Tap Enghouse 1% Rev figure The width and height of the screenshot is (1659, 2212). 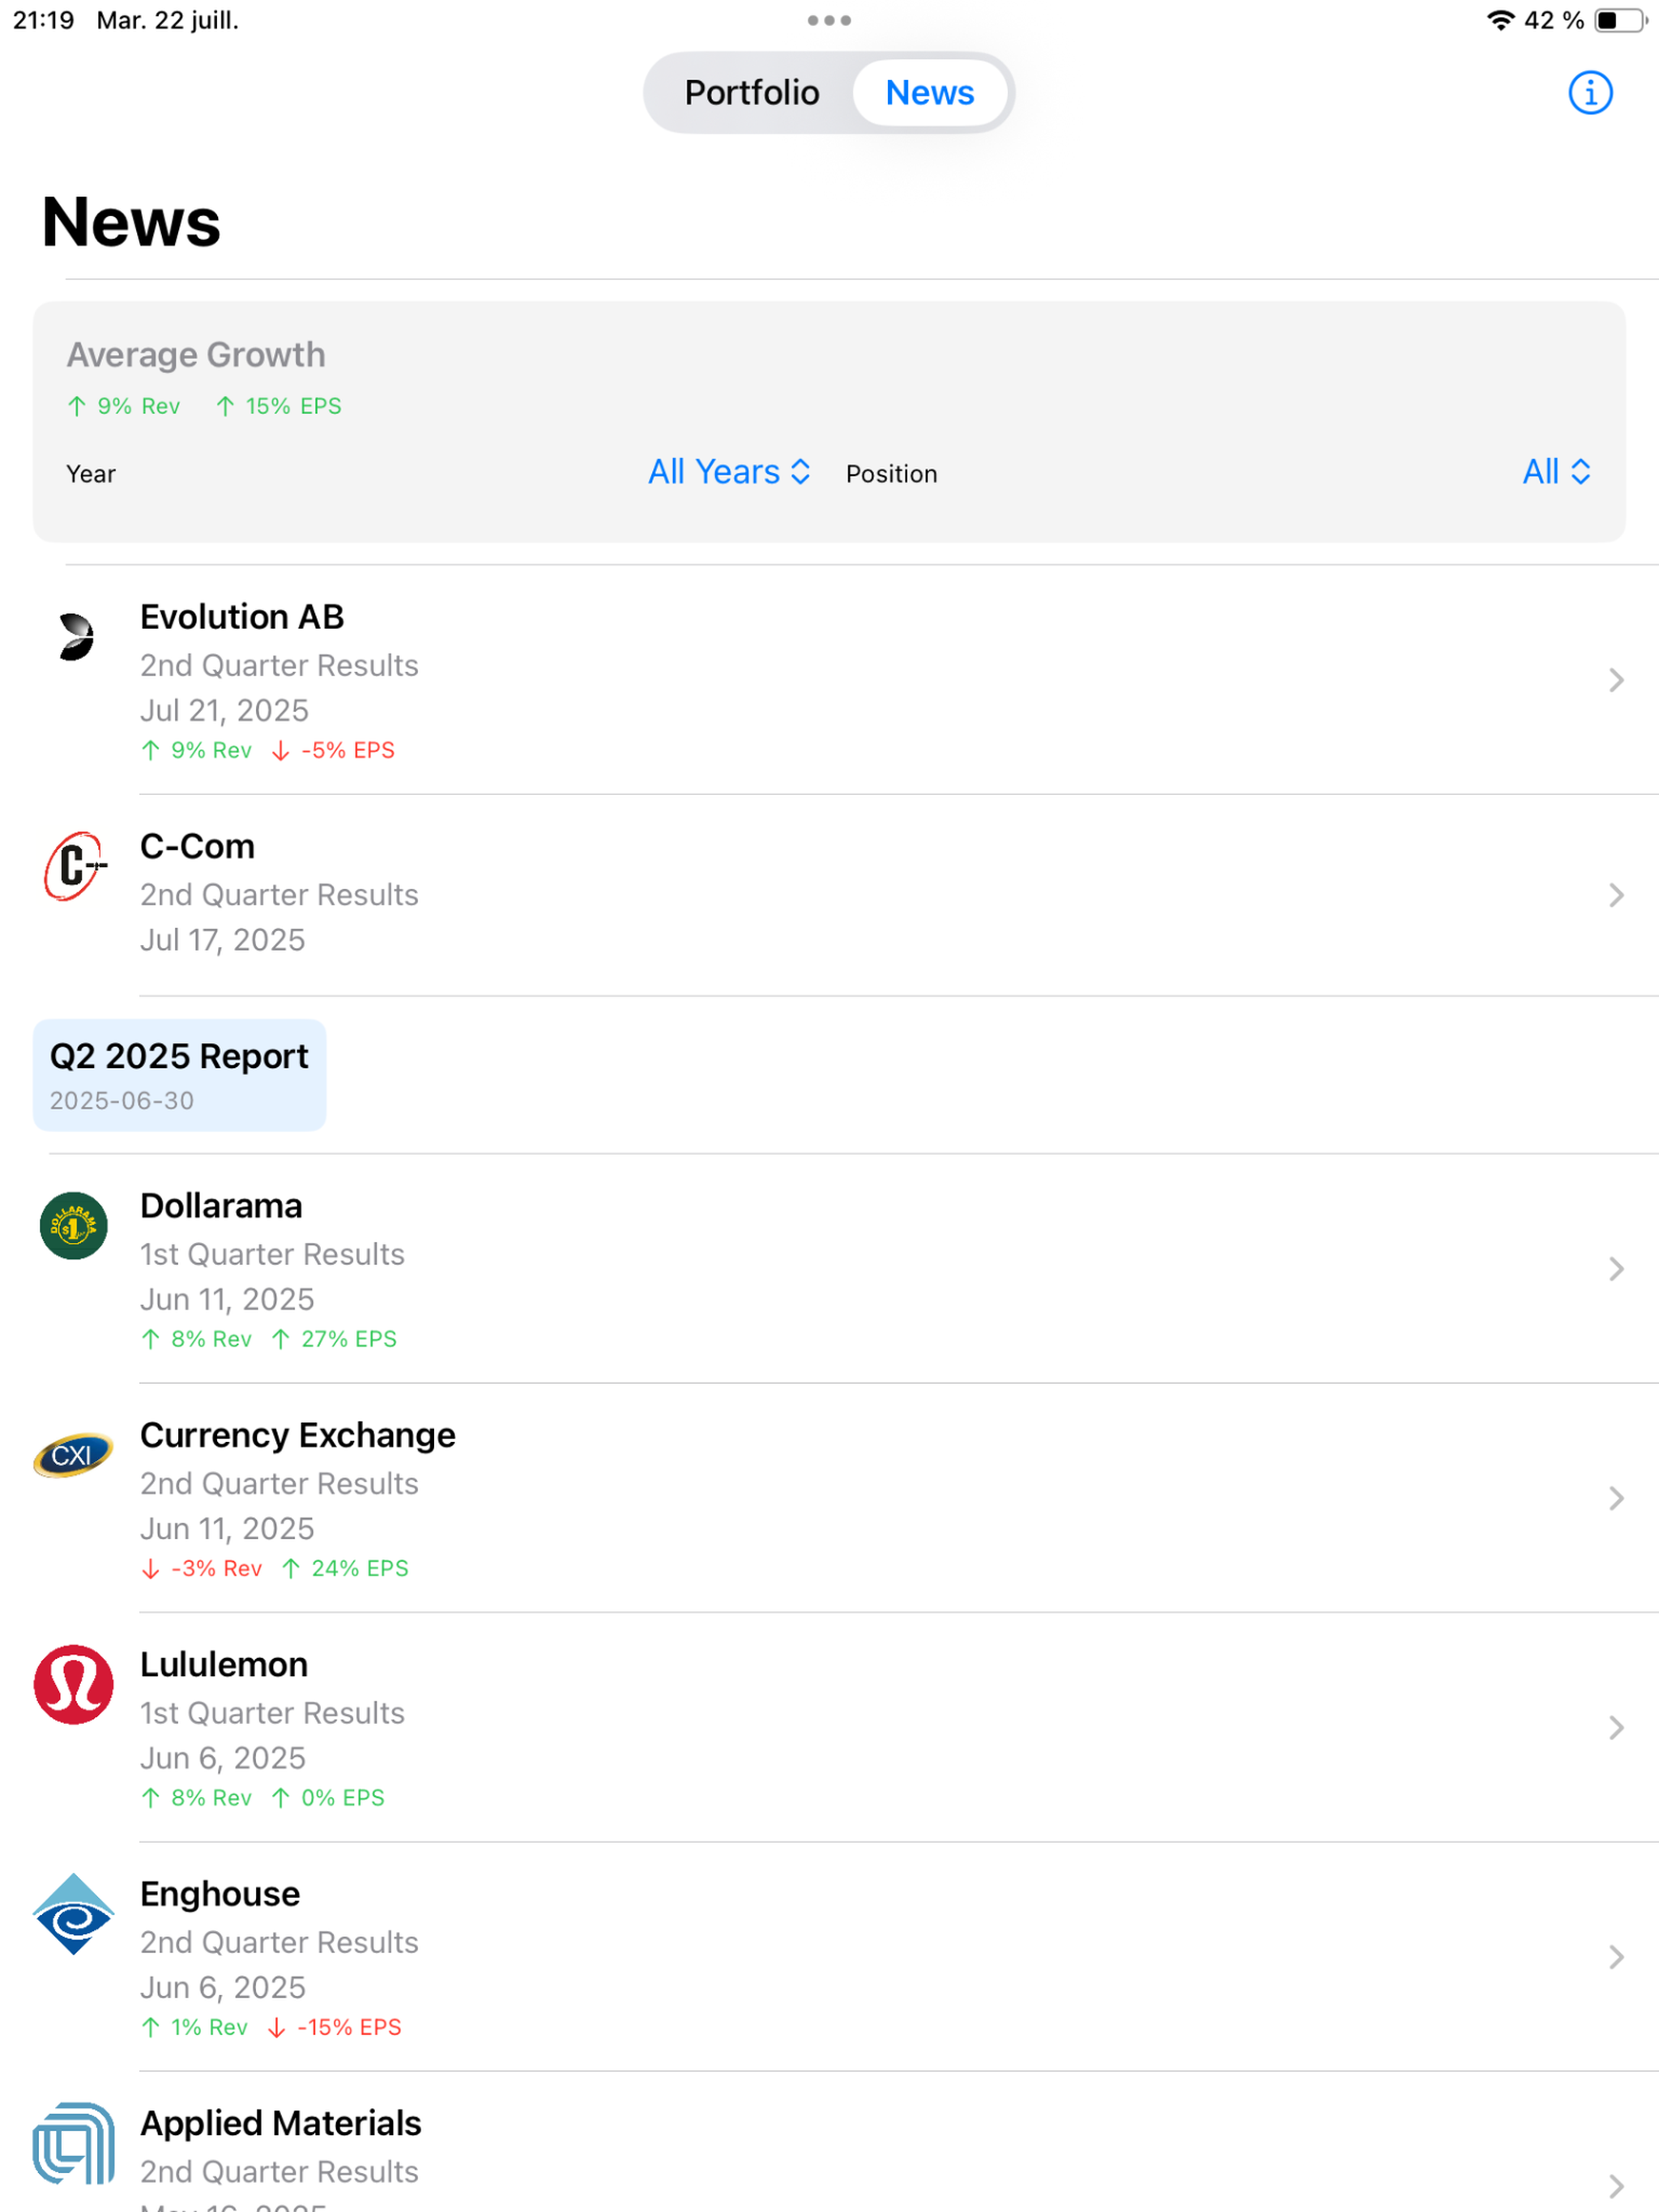click(x=195, y=2027)
